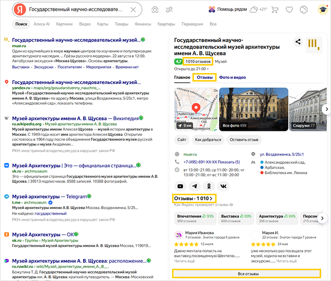The image size is (331, 281).
Task: Switch to the Переводчик tab
Action: 192,24
